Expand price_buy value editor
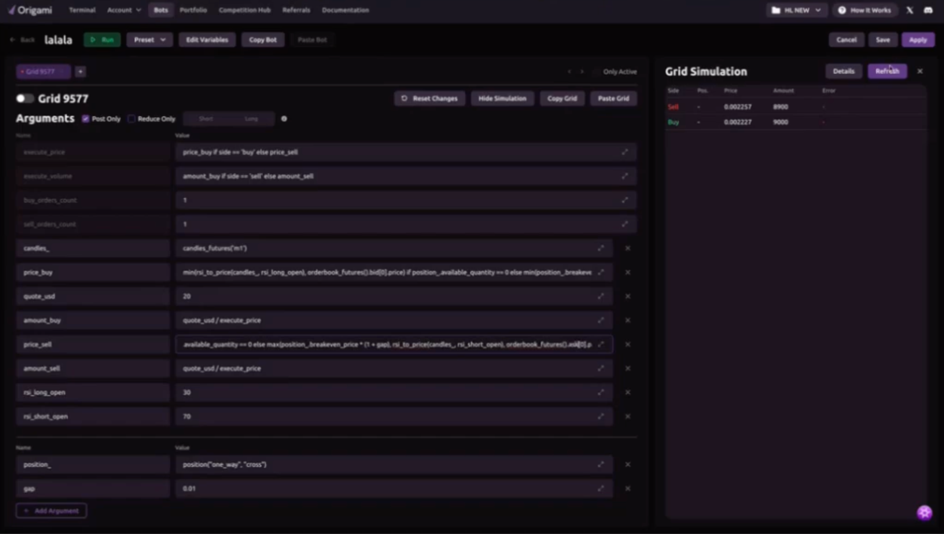Screen dimensions: 944x534 (x=601, y=272)
